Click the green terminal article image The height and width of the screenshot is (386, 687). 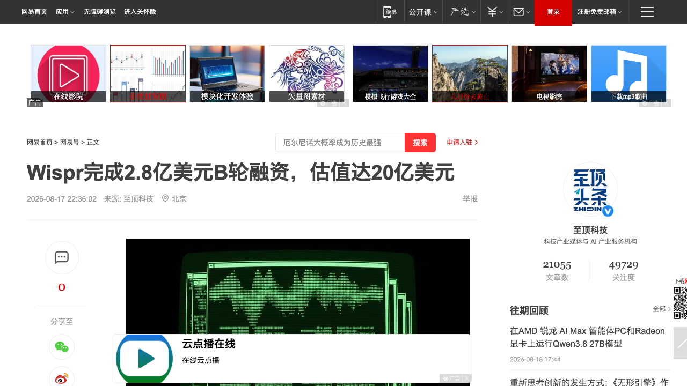coord(298,286)
